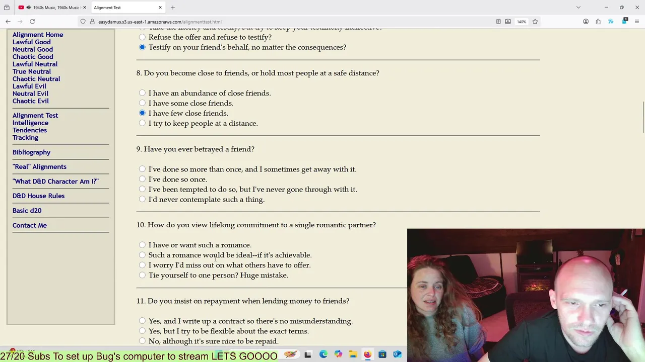Open File Explorer from the taskbar

[x=353, y=354]
